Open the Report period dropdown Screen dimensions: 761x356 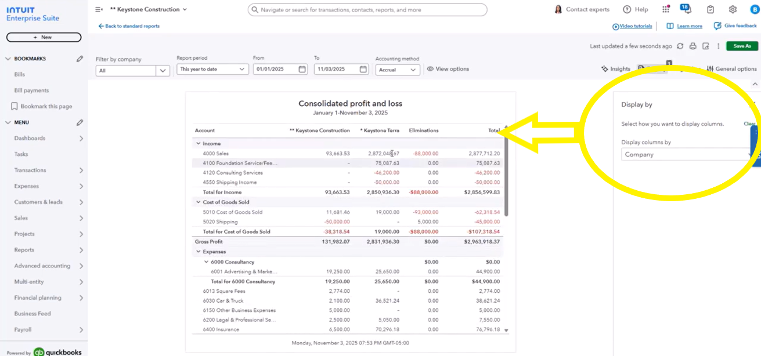212,69
